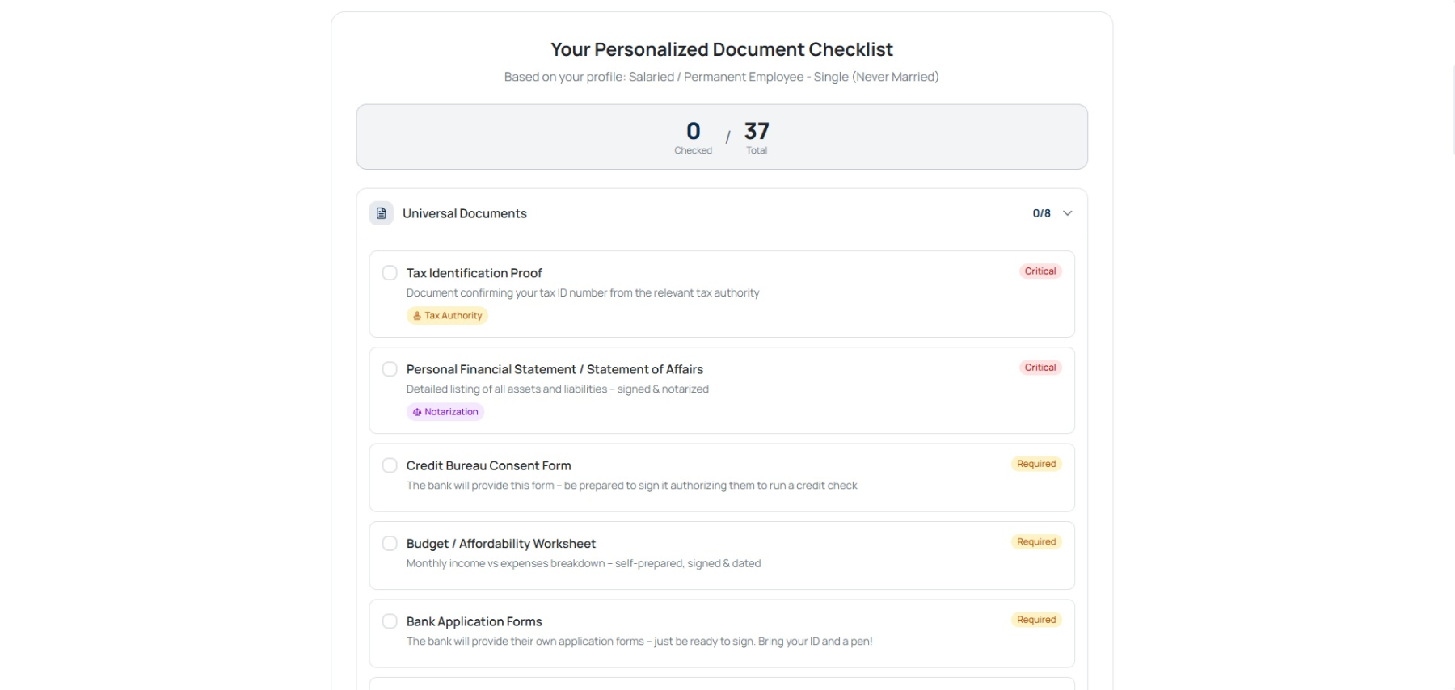Click the Universal Documents heading

click(x=465, y=213)
